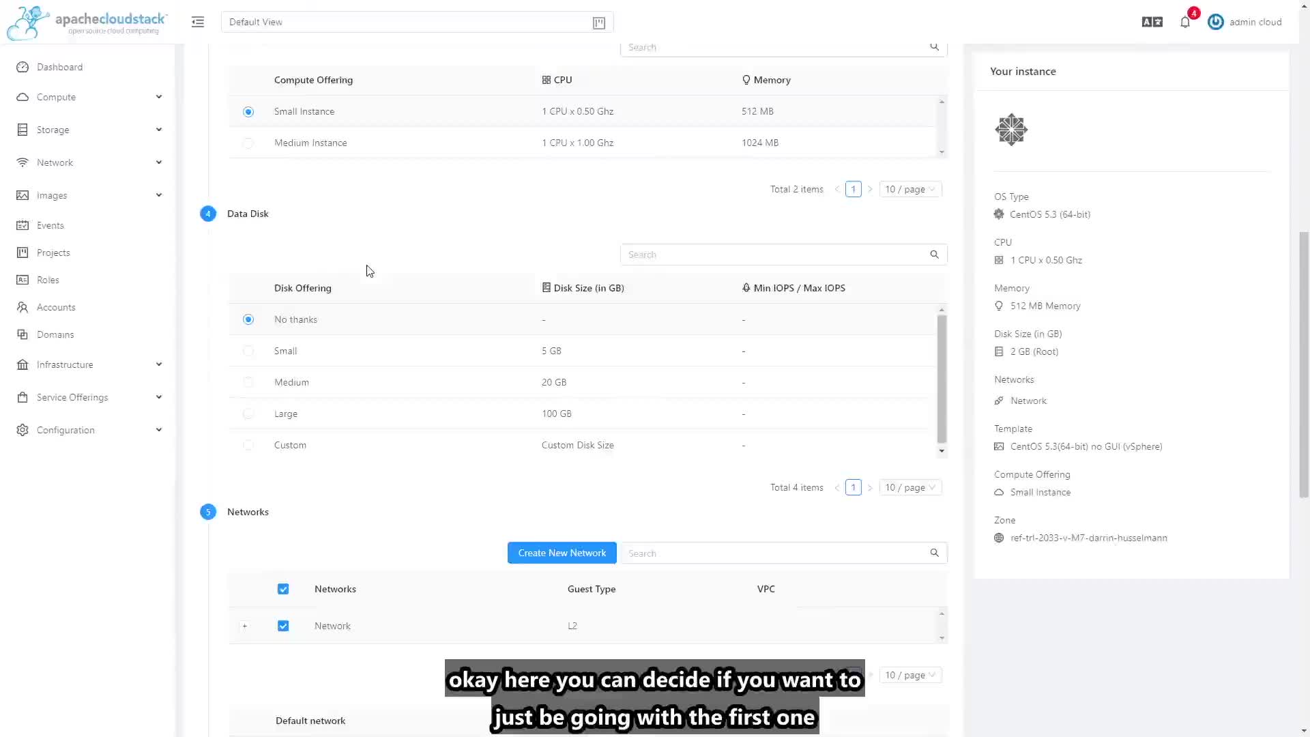1310x737 pixels.
Task: Click the admin cloud user avatar icon
Action: (1215, 22)
